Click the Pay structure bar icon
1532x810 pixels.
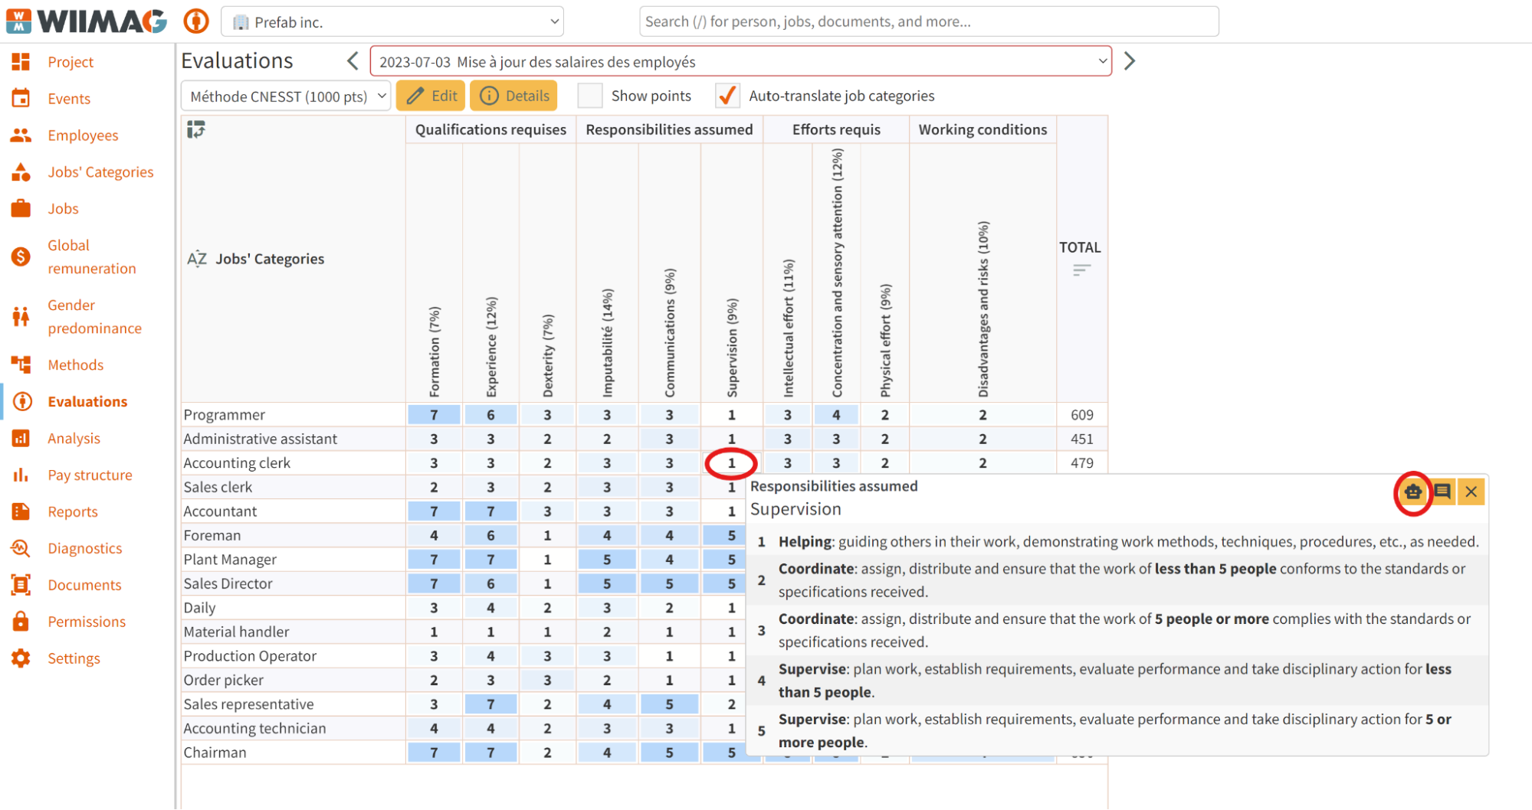click(x=21, y=475)
